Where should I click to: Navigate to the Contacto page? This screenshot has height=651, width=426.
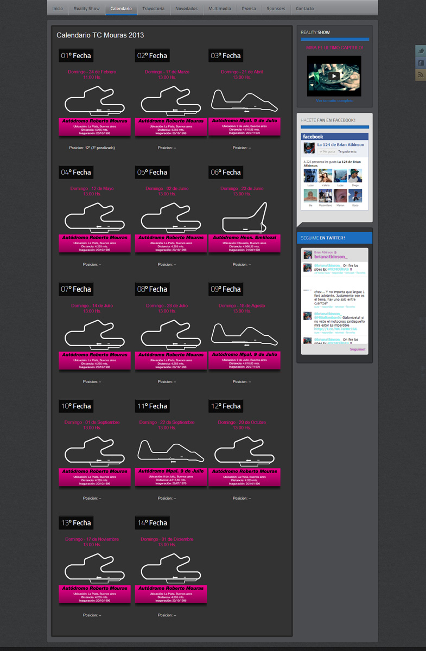point(304,9)
